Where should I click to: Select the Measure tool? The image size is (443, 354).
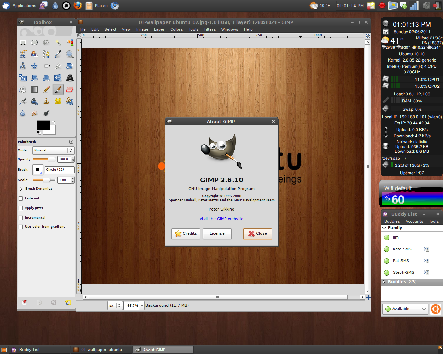pos(23,66)
